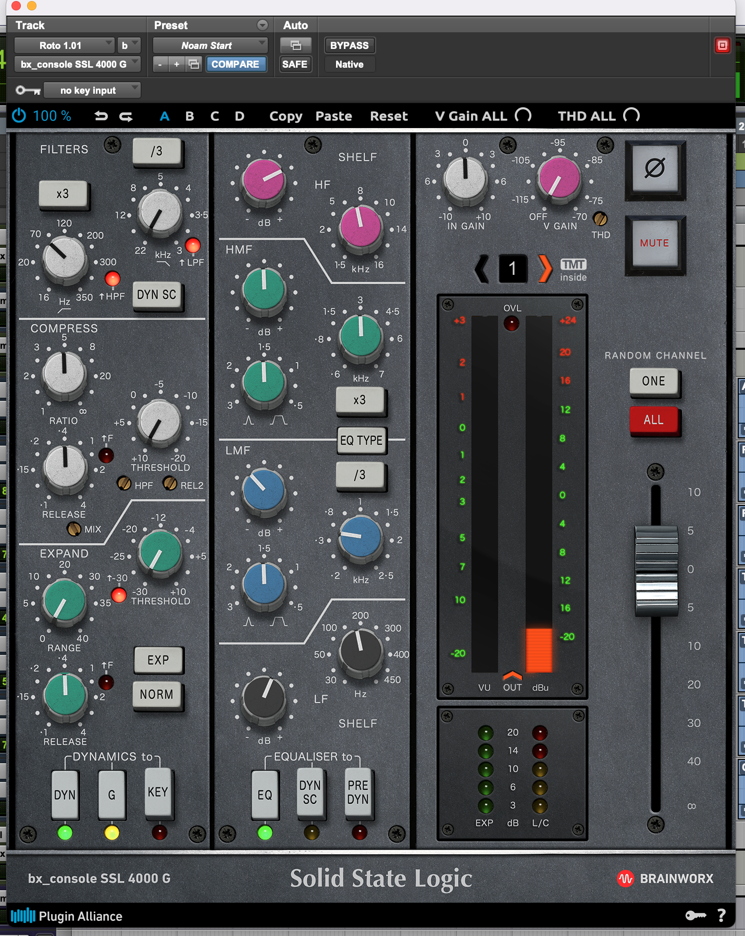
Task: Toggle the expander threshold -30 LED
Action: pos(119,595)
